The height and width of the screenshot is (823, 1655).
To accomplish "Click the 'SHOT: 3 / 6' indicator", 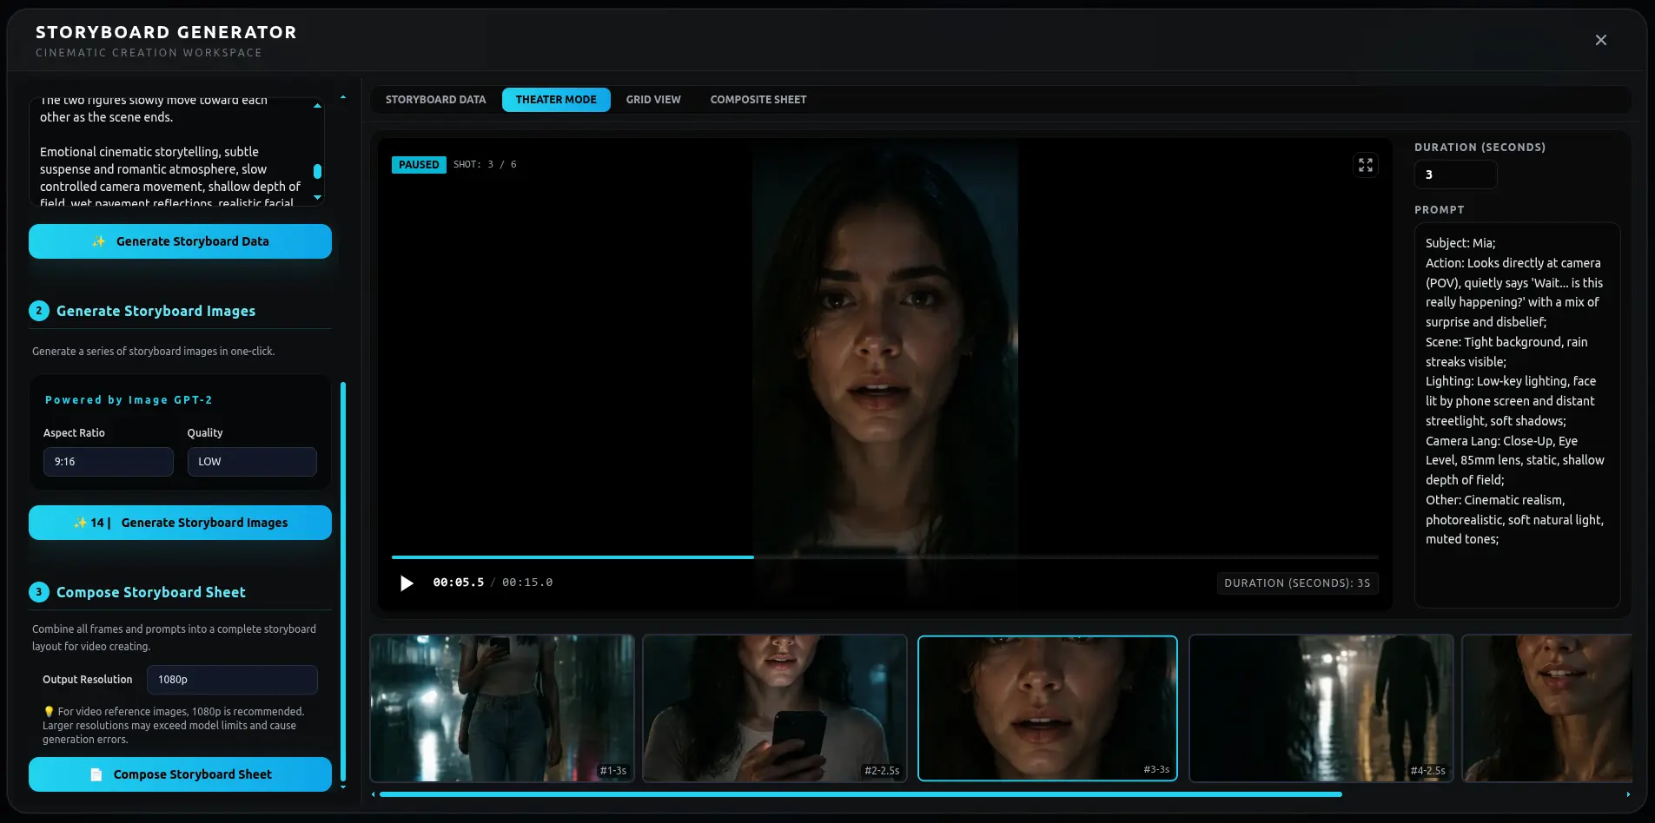I will tap(485, 165).
